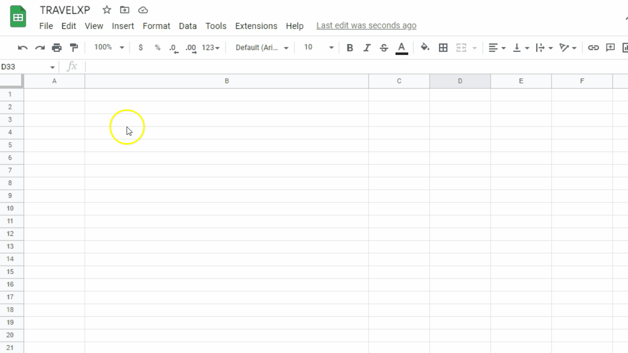
Task: Select column B header
Action: (x=227, y=81)
